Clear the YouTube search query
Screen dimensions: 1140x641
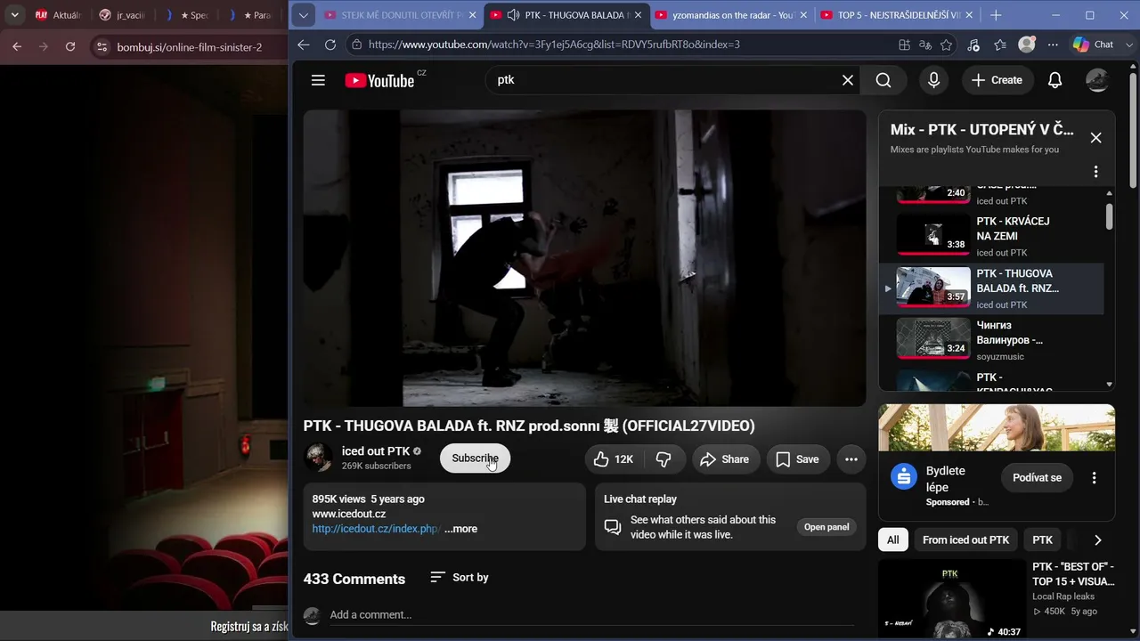pos(848,80)
